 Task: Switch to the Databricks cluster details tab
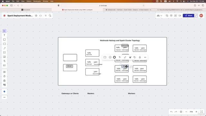click(129, 10)
